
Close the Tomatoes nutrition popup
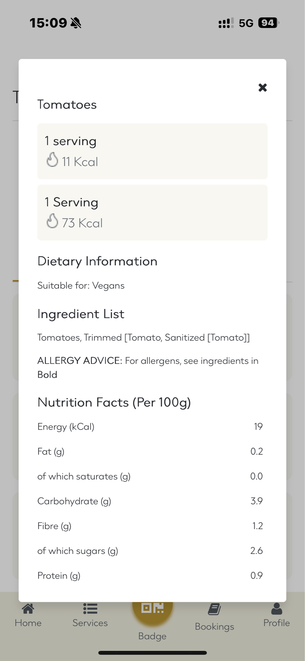pyautogui.click(x=262, y=88)
